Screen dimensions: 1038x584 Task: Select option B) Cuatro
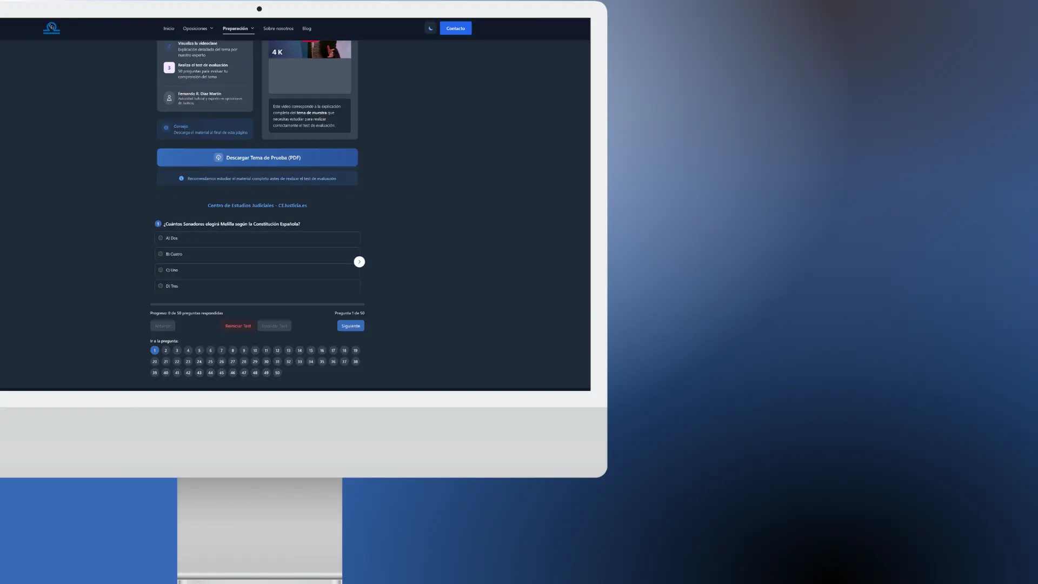pos(161,254)
